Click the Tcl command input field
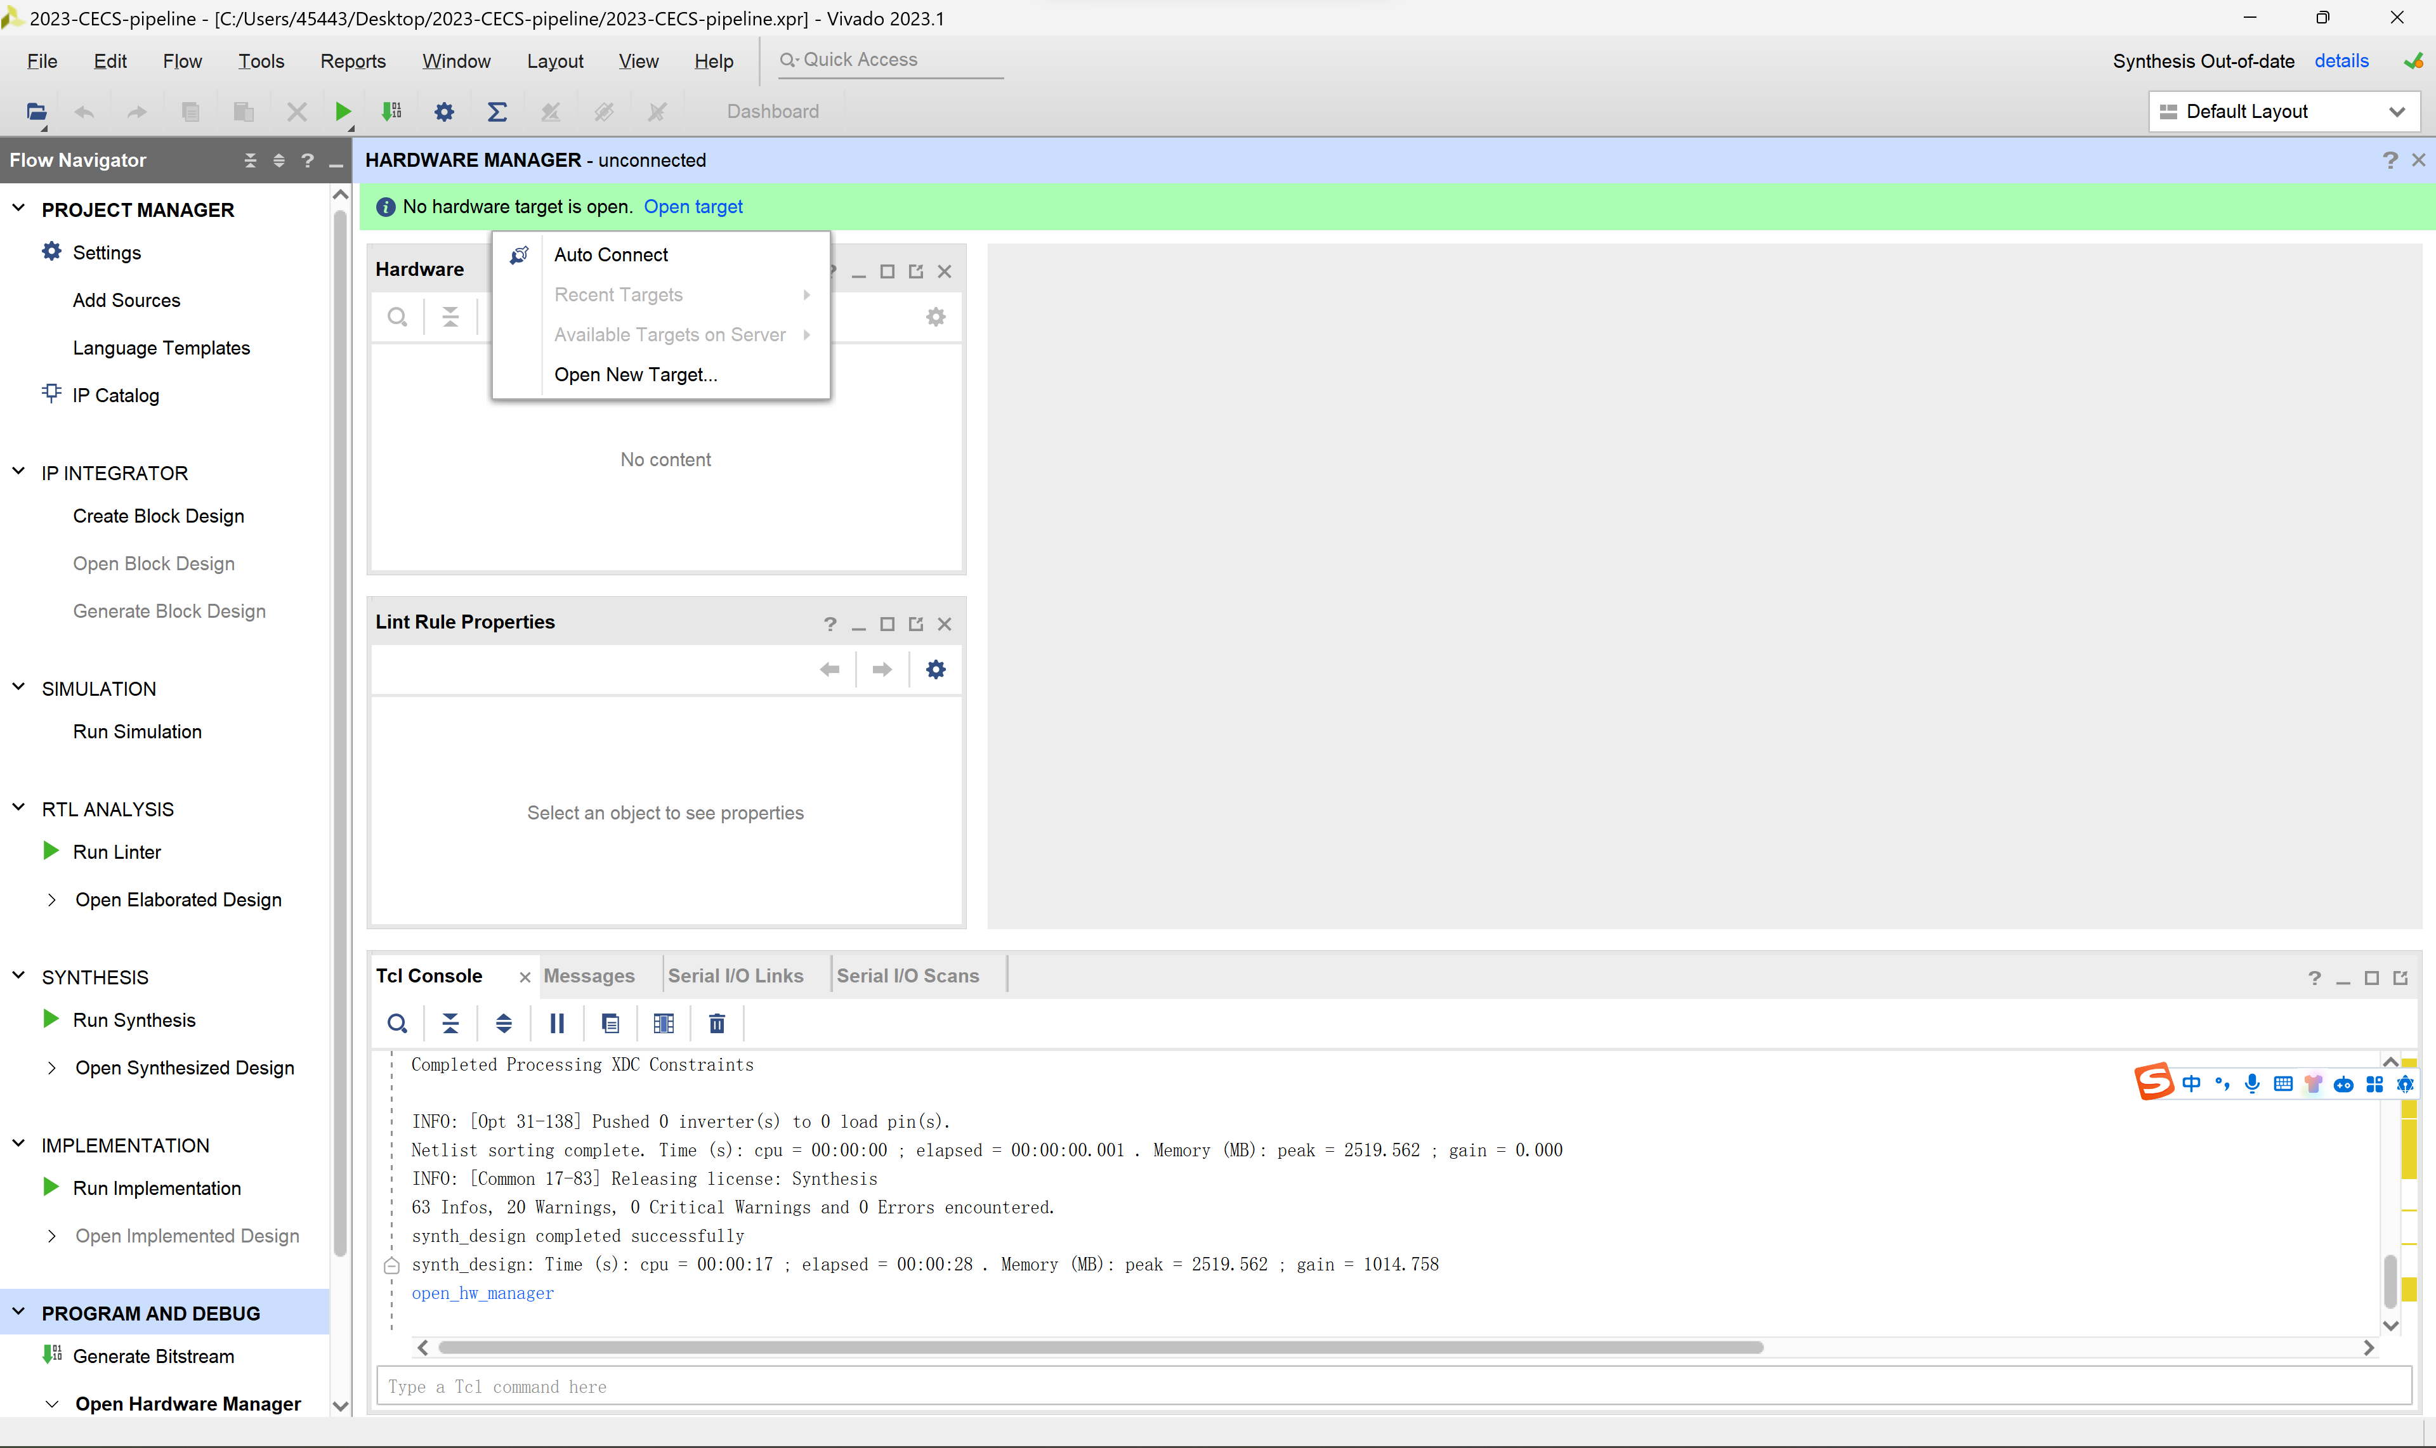This screenshot has width=2436, height=1448. [x=1392, y=1386]
